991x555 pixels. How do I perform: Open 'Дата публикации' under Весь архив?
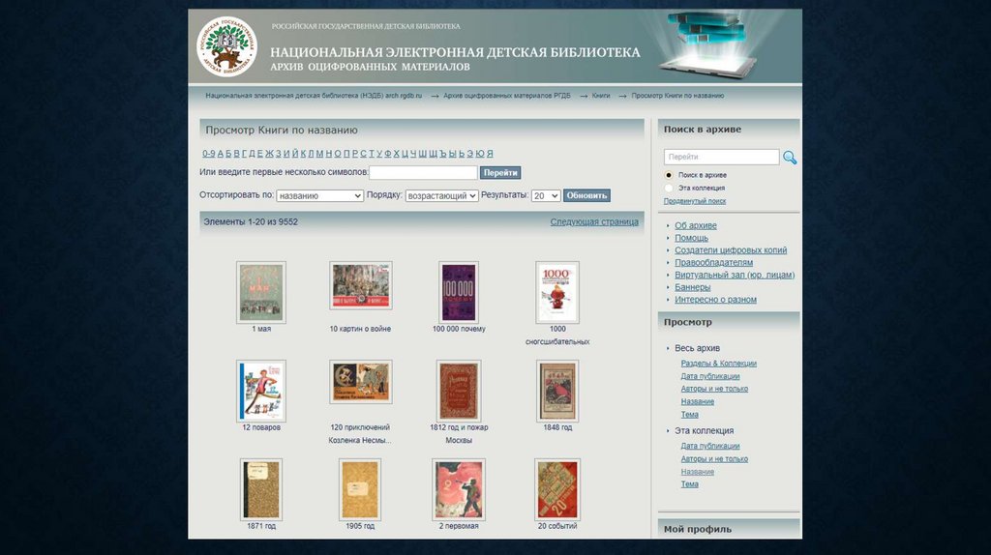click(709, 376)
